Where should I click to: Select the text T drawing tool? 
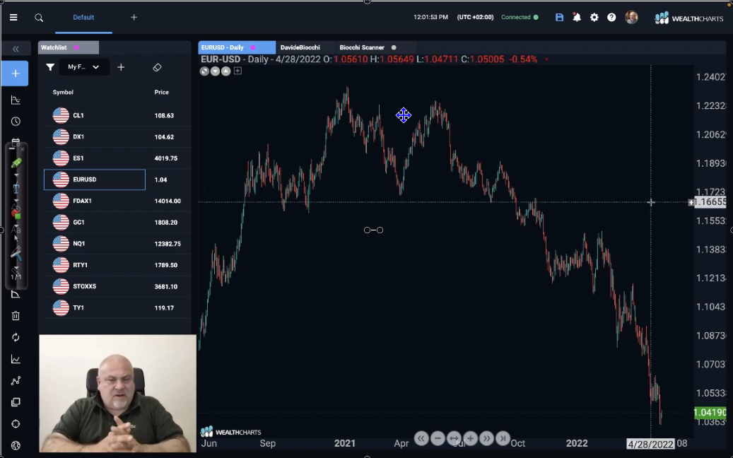tap(16, 188)
